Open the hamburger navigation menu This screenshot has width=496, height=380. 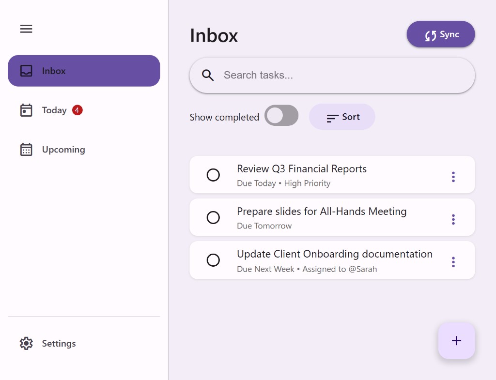point(26,29)
